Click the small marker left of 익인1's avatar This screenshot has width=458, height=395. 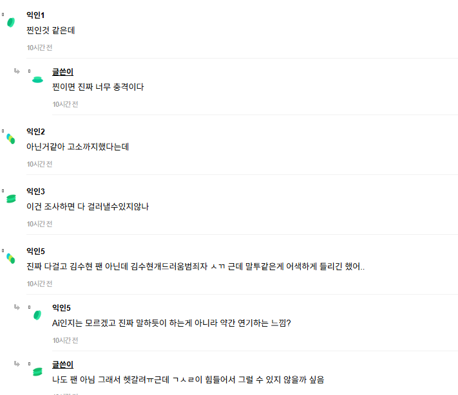click(x=3, y=14)
